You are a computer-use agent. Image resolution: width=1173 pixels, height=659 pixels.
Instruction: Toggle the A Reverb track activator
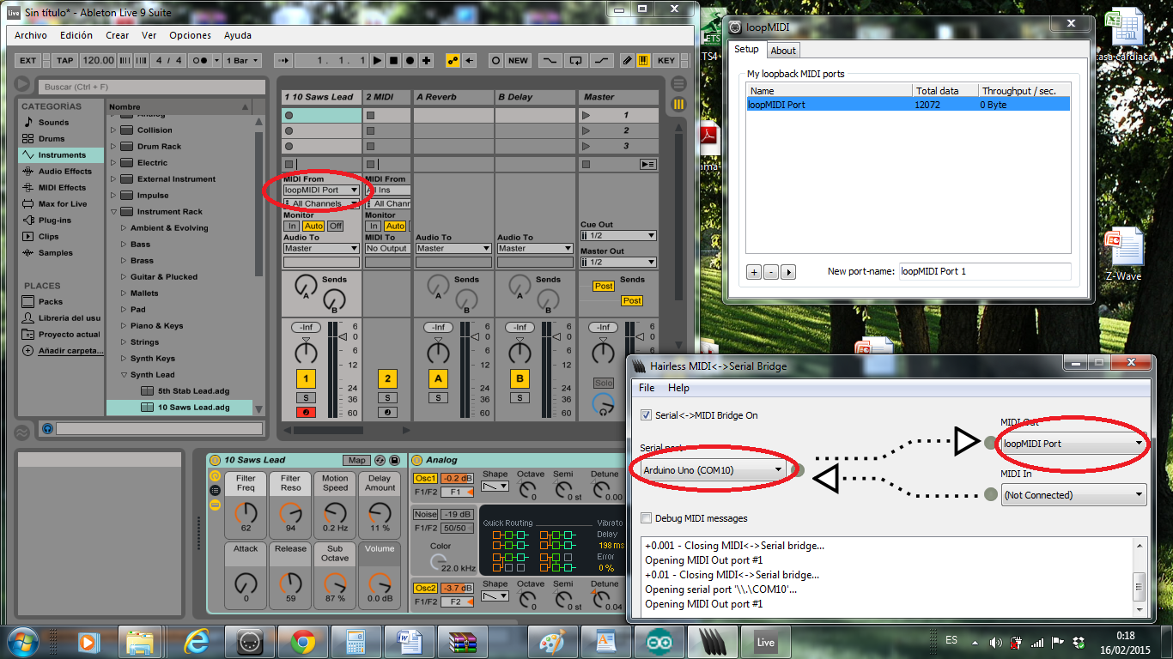(x=438, y=378)
